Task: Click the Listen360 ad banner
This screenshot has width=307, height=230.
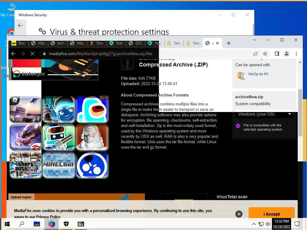Action: point(53,69)
